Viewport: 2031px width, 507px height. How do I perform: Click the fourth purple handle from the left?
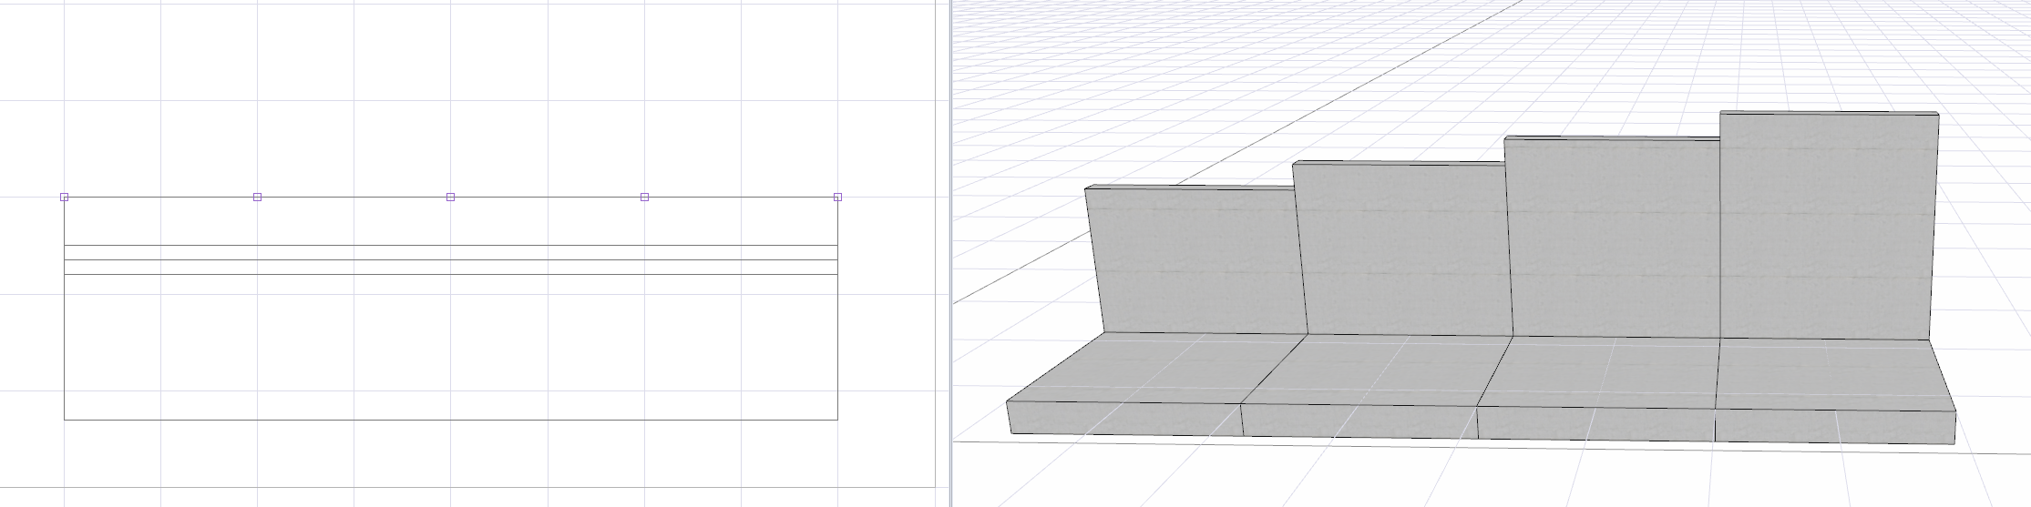click(x=644, y=197)
